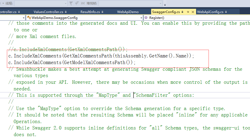Viewport: 250px width, 138px height.
Task: Toggle the pin on SwaggerConfig.cs tab
Action: pos(188,12)
